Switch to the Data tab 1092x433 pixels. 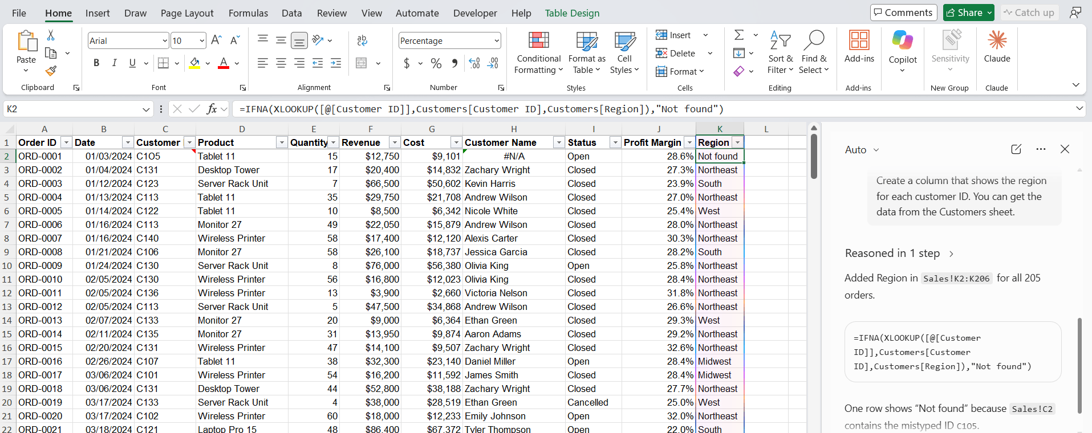point(291,13)
